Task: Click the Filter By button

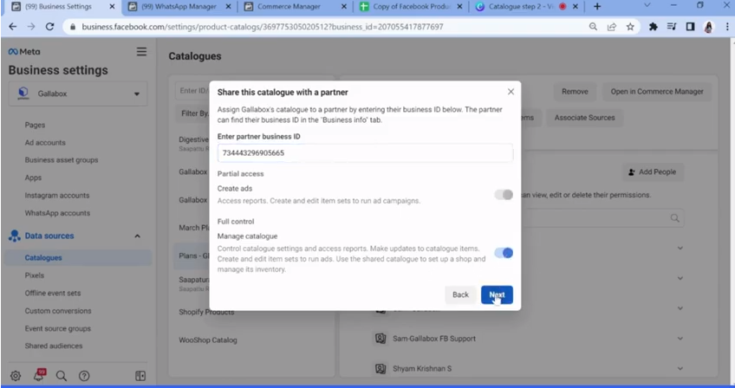Action: point(194,113)
